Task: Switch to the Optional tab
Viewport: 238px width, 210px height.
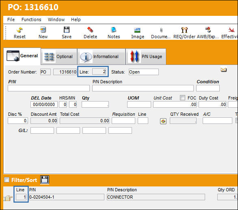Action: click(x=59, y=56)
